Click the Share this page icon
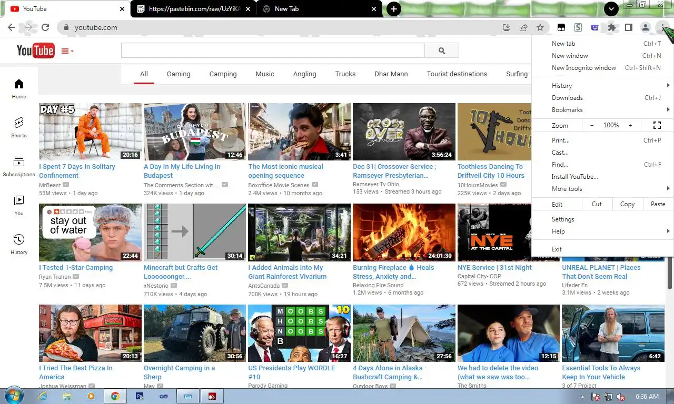Viewport: 674px width, 404px height. pyautogui.click(x=523, y=27)
